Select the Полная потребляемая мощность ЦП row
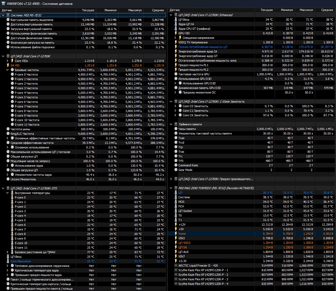 252,47
